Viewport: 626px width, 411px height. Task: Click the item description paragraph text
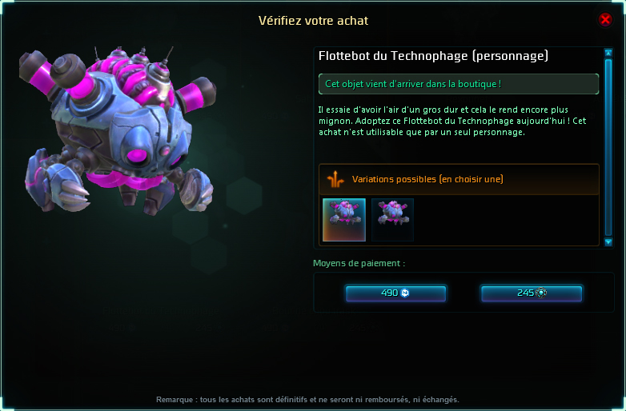coord(452,121)
